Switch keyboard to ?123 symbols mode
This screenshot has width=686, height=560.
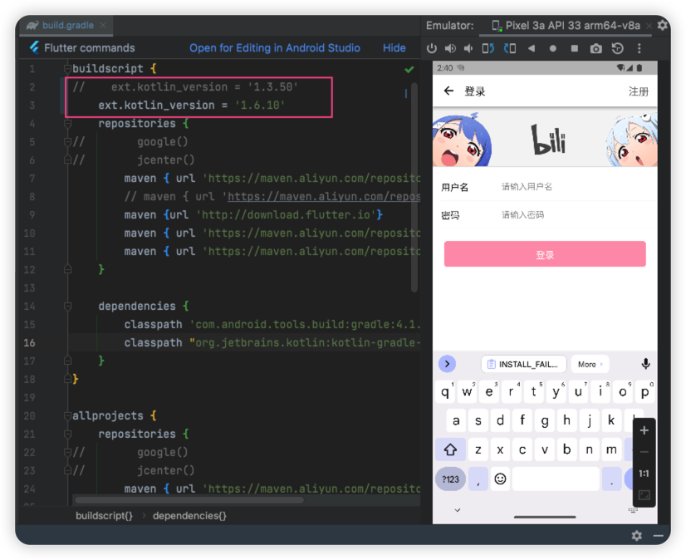click(450, 479)
